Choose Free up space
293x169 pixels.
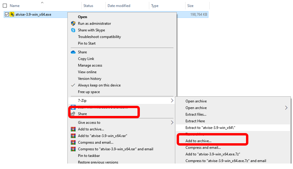[x=89, y=92]
